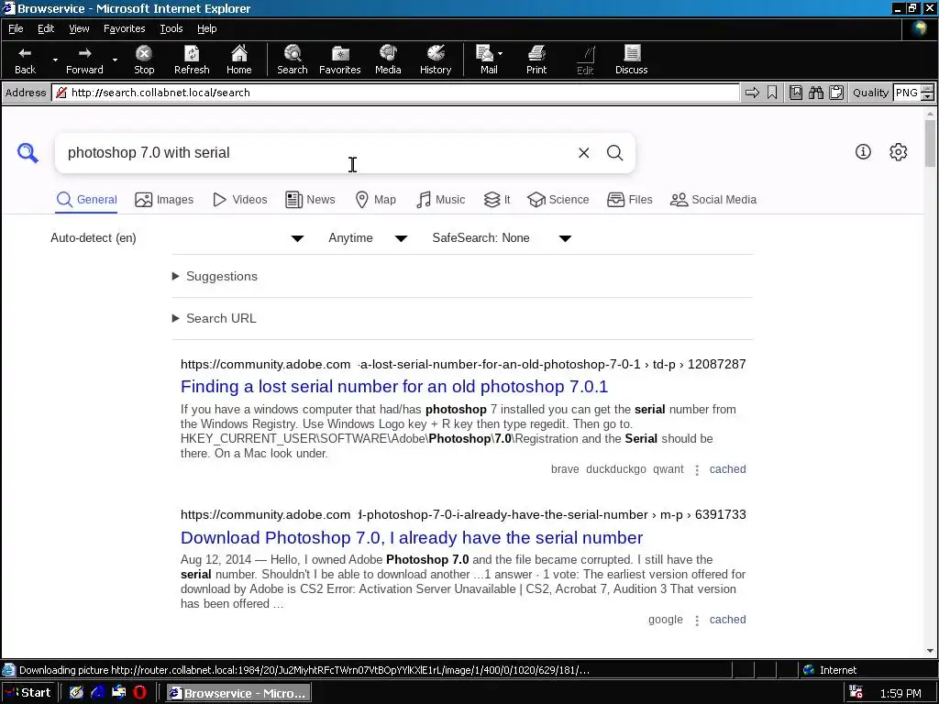Image resolution: width=939 pixels, height=704 pixels.
Task: Open cached copy of the Download Photoshop result
Action: 727,620
